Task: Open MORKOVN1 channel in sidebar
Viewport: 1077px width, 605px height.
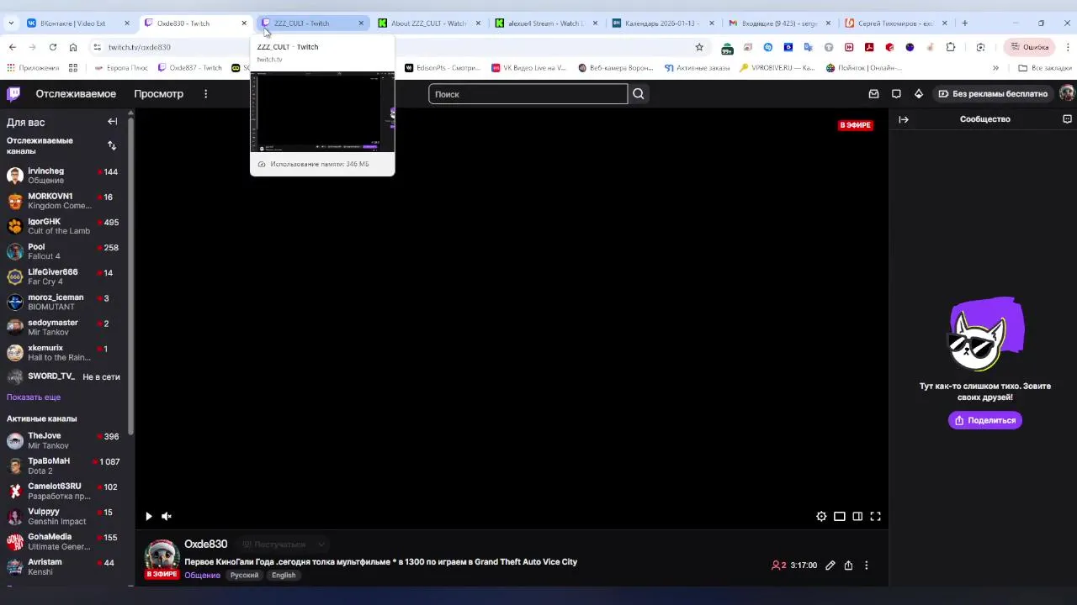Action: click(x=65, y=201)
